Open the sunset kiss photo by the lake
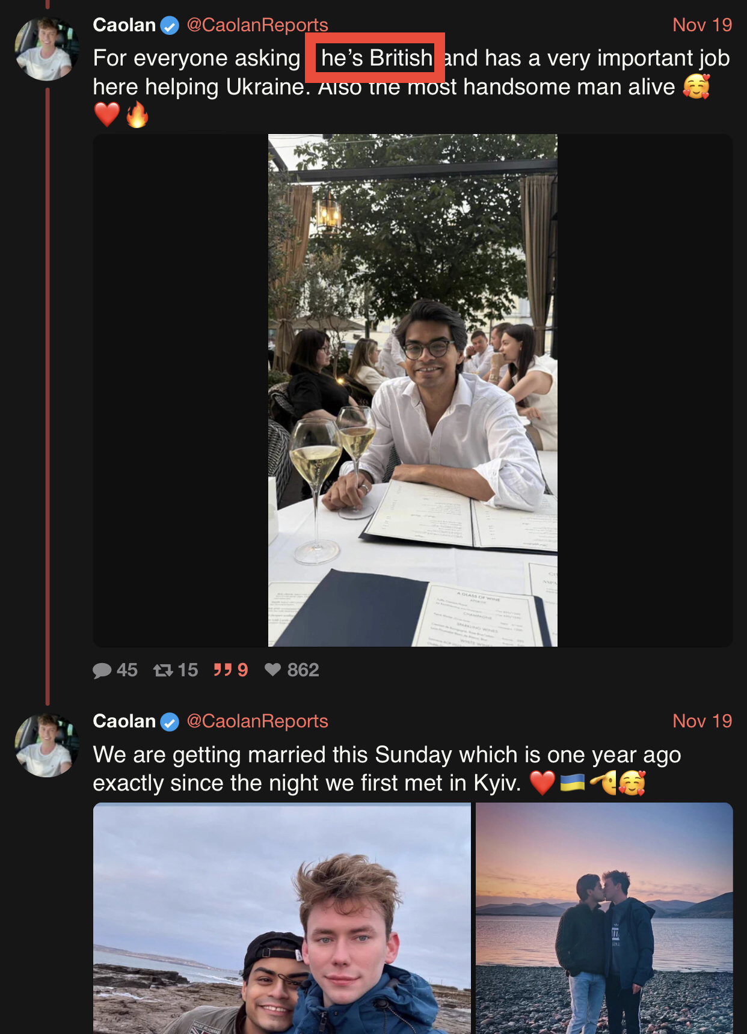The image size is (747, 1034). [604, 919]
